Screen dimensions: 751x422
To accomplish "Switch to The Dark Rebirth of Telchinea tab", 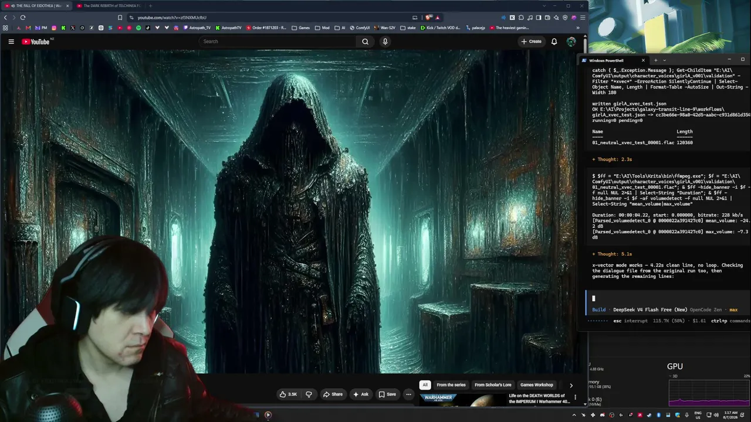I will [109, 6].
